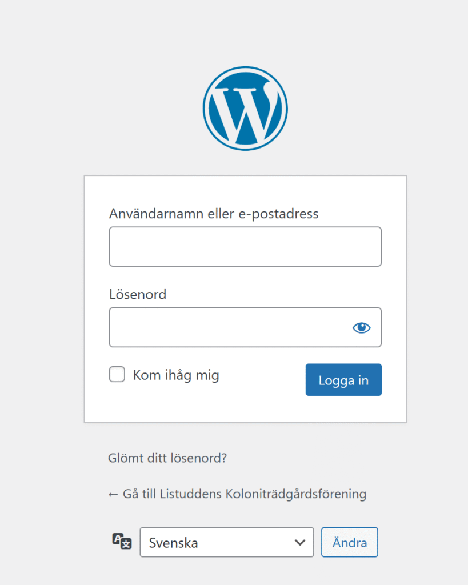Click the 'Lösenord' field label

click(138, 294)
